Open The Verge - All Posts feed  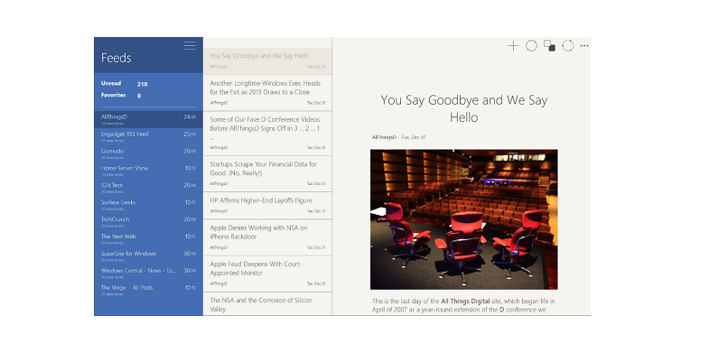tap(148, 290)
